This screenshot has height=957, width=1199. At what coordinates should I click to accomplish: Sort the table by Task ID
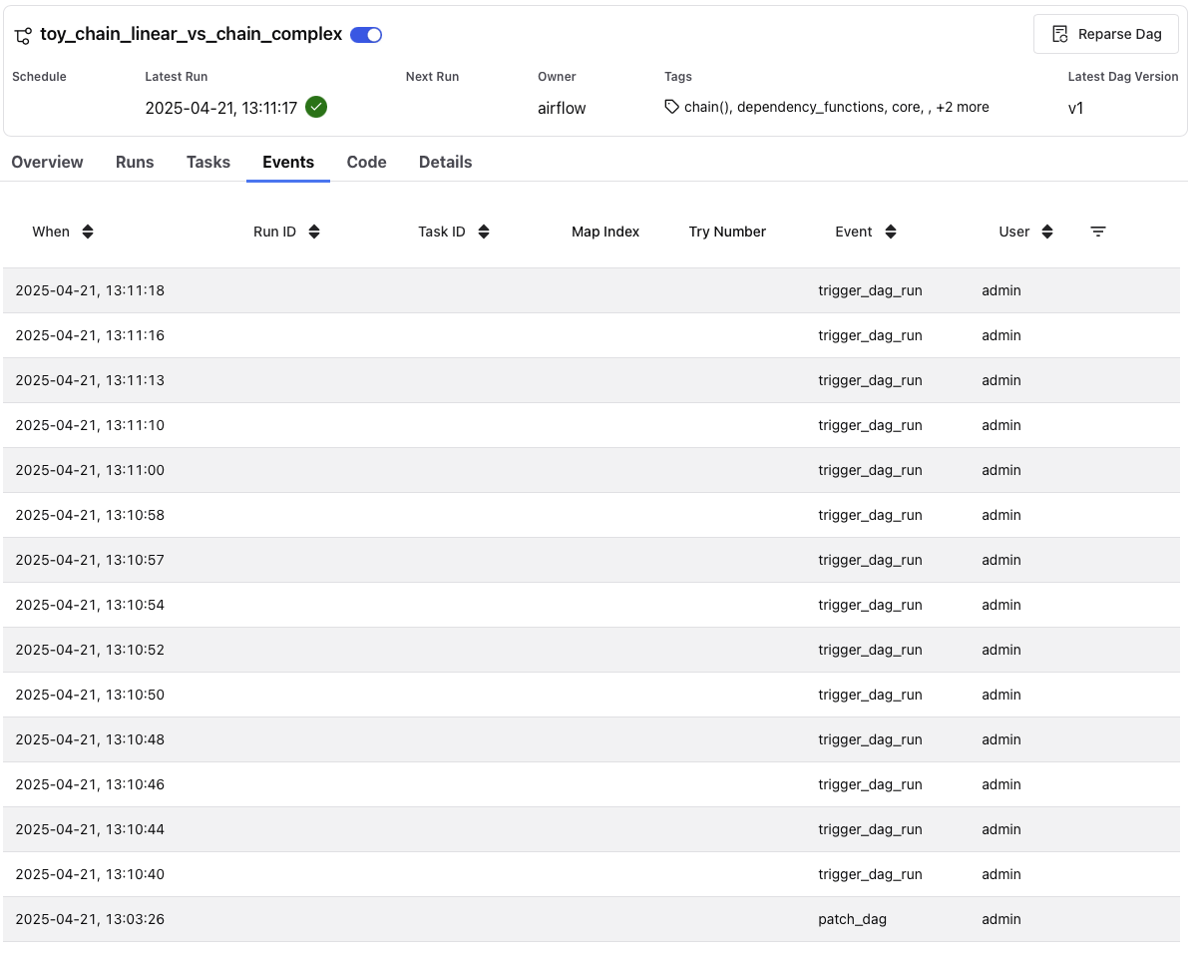coord(484,231)
